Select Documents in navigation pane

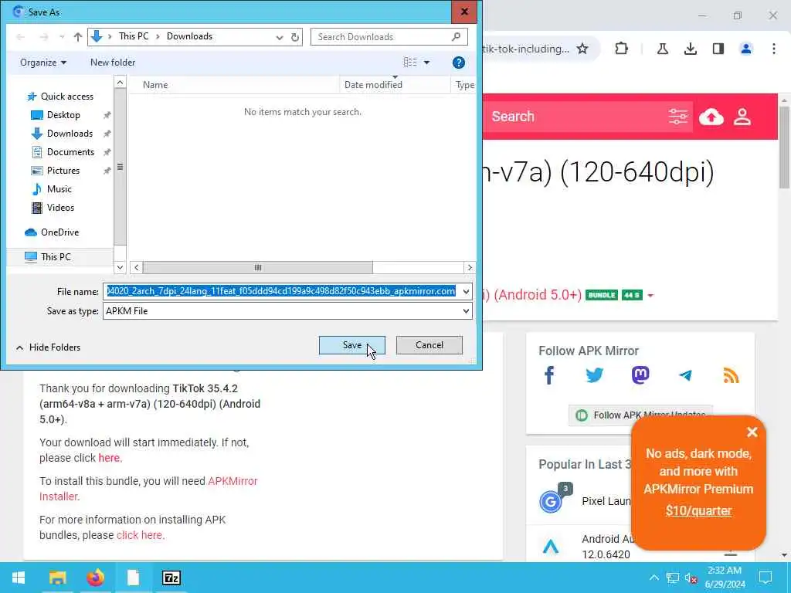70,152
